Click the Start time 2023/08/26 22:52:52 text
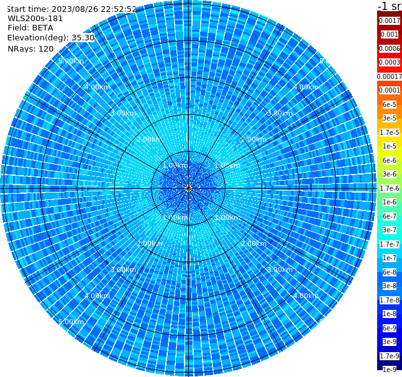The width and height of the screenshot is (402, 377). point(71,9)
